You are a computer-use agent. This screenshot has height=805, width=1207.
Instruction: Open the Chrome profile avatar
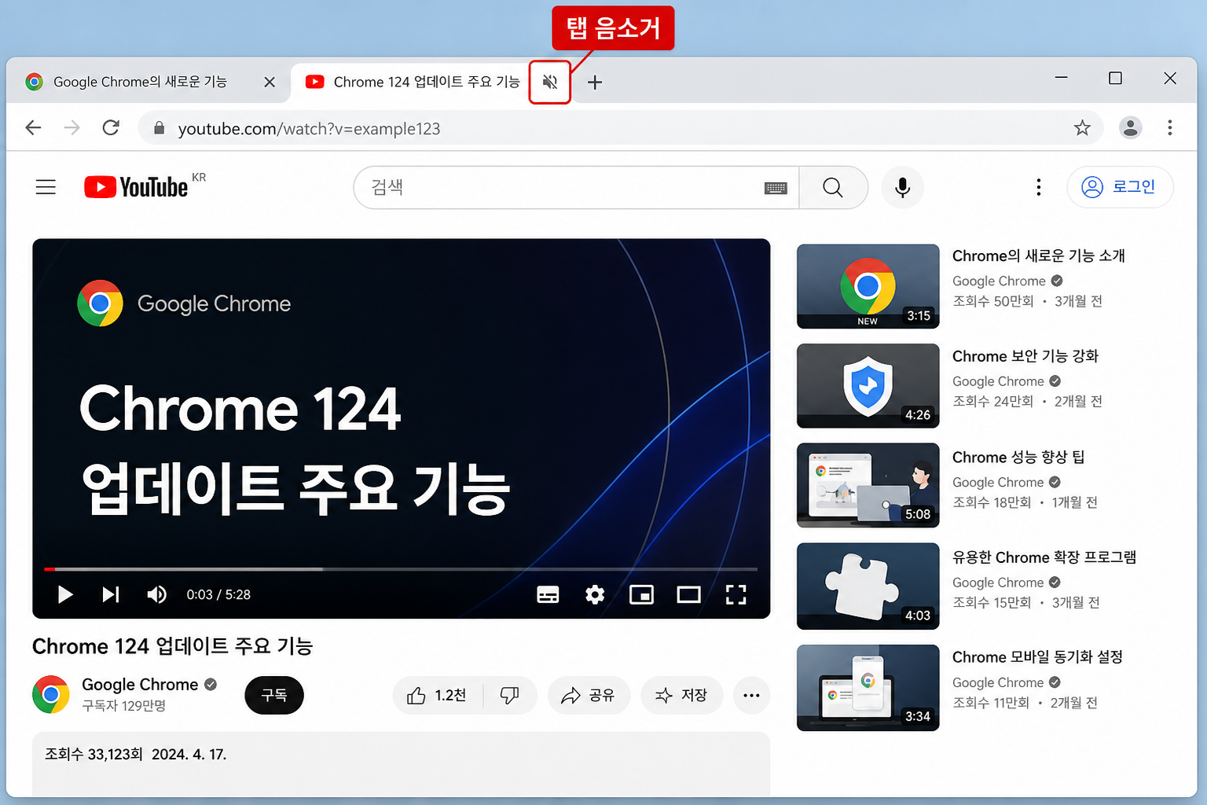1130,127
